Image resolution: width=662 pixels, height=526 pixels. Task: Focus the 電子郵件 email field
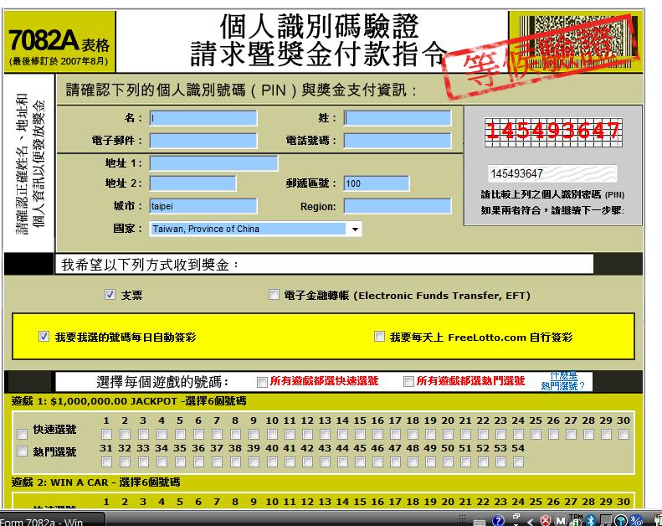click(x=203, y=141)
